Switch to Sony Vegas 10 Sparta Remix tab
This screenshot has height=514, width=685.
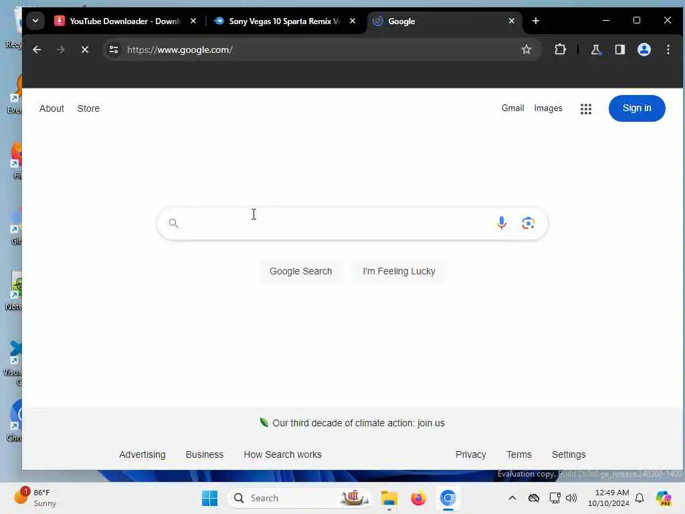coord(284,21)
